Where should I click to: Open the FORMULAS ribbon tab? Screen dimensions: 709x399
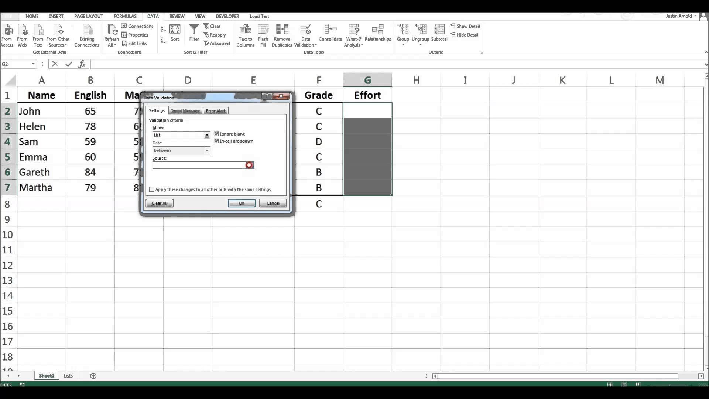(125, 16)
